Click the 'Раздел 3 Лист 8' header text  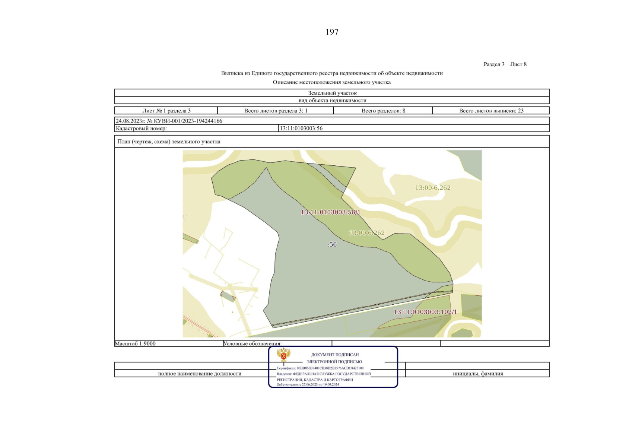(505, 64)
